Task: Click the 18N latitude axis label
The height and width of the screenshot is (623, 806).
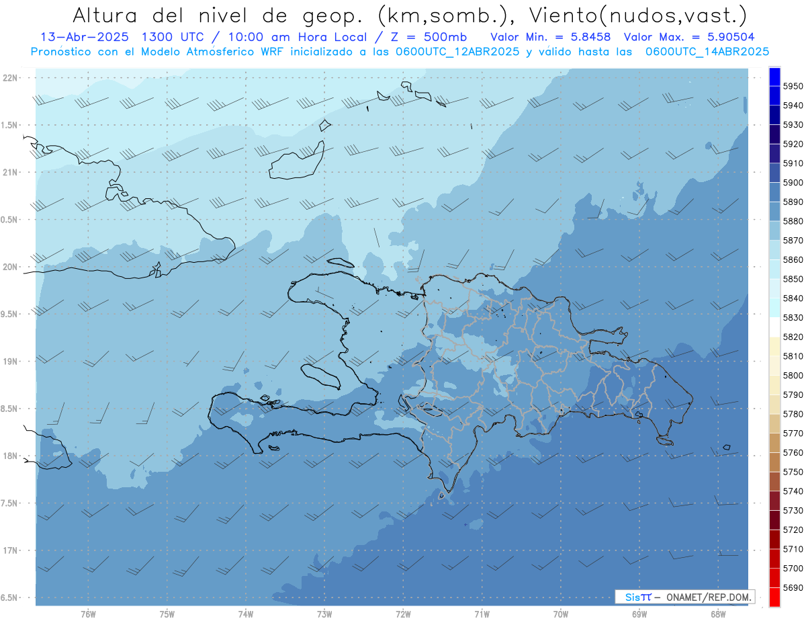Action: [10, 456]
